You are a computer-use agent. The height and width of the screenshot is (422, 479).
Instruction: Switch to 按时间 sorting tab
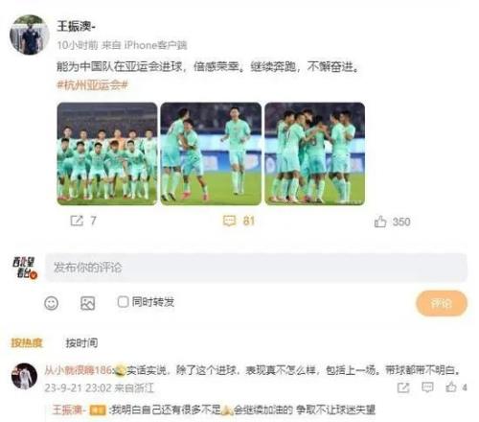coord(81,343)
